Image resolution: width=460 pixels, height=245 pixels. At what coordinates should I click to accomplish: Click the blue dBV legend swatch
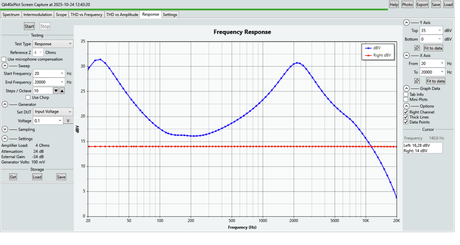368,48
